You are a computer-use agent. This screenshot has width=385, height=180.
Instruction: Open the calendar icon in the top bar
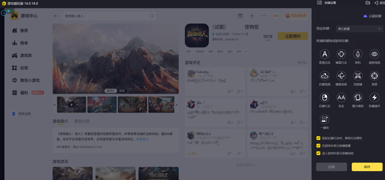pos(240,16)
